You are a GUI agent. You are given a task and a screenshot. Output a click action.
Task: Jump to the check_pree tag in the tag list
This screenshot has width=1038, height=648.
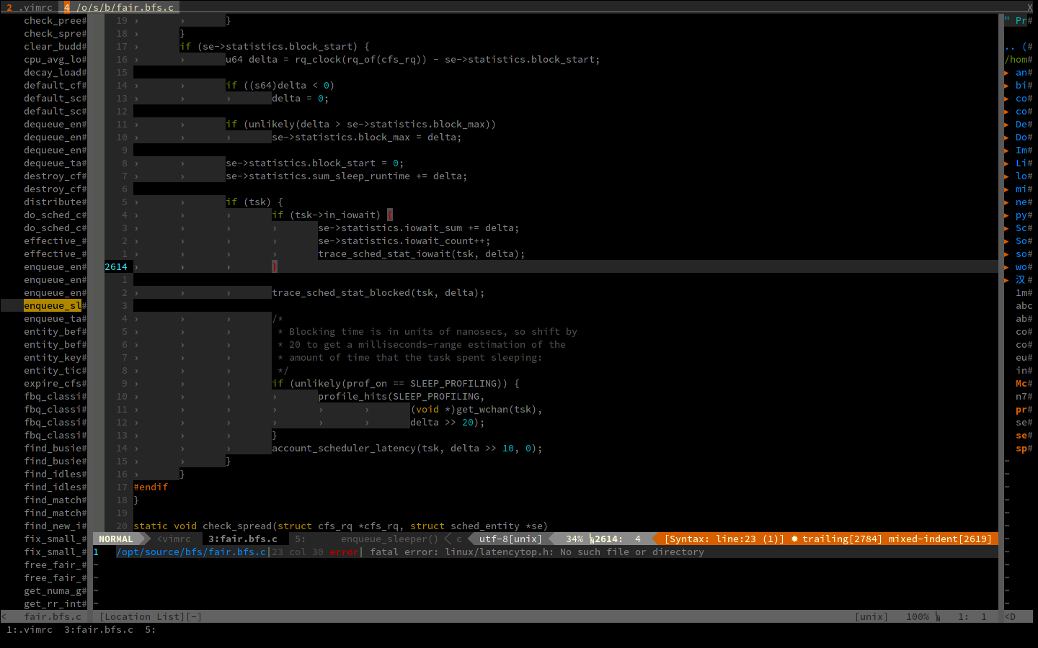click(53, 21)
